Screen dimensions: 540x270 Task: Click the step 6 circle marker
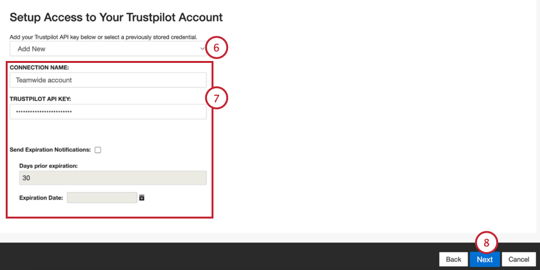[217, 48]
